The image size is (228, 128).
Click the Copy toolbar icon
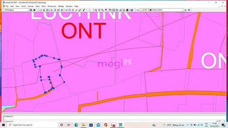(x=70, y=10)
